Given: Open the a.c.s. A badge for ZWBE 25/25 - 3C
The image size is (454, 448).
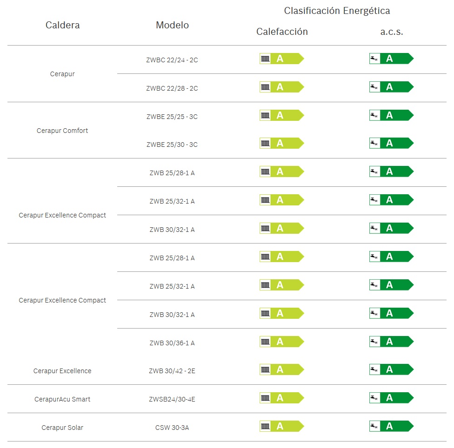Looking at the screenshot, I should click(x=392, y=115).
